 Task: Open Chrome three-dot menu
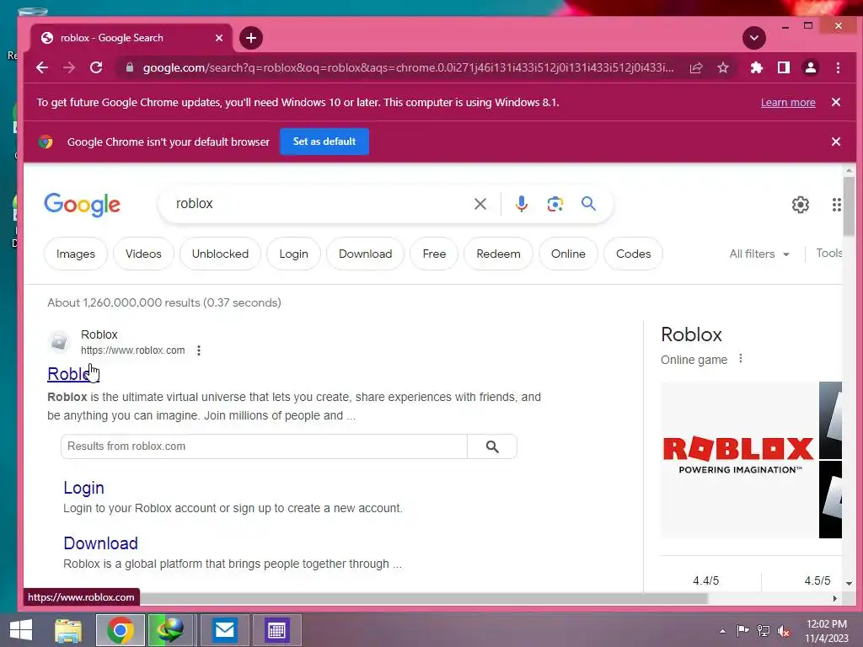click(x=838, y=67)
